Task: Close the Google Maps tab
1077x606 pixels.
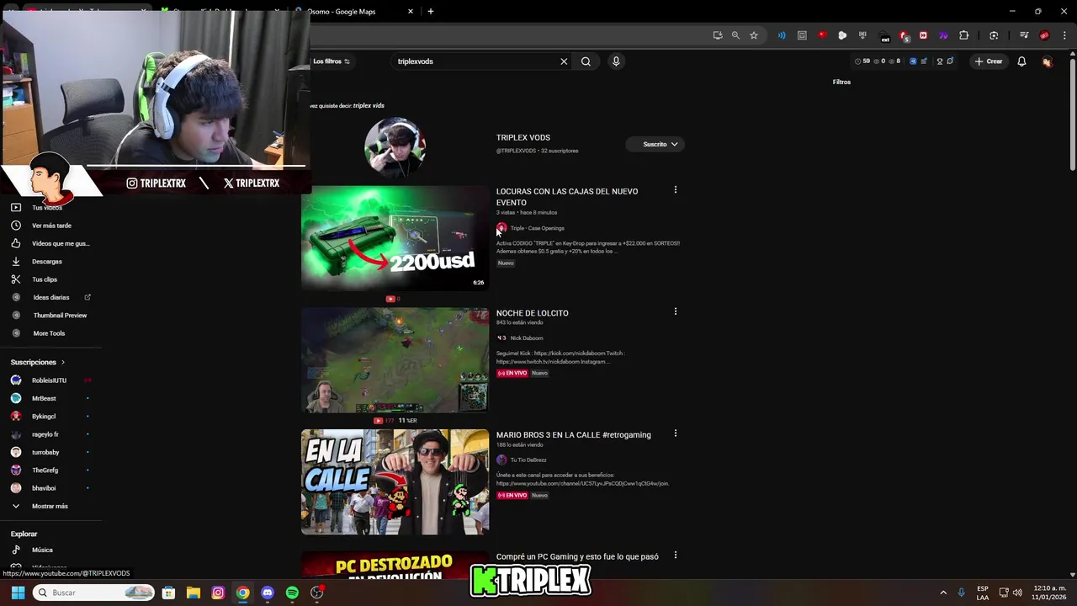Action: (411, 12)
